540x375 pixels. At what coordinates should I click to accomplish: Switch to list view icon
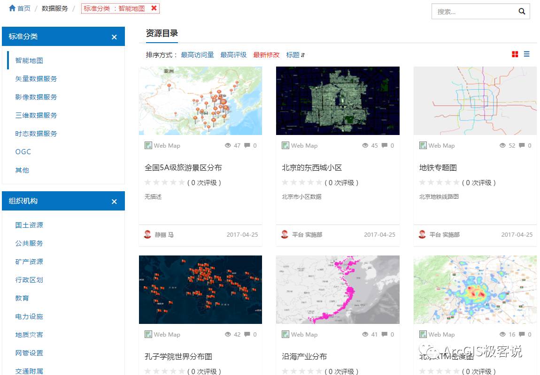click(526, 54)
